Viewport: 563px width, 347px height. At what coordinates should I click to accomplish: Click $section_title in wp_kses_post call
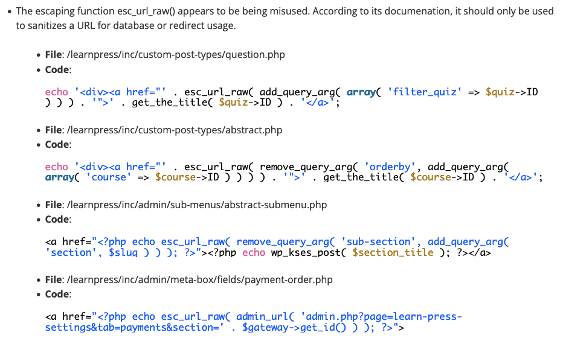pyautogui.click(x=393, y=253)
